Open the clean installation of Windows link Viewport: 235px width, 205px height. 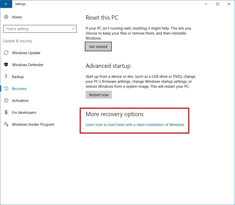135,125
